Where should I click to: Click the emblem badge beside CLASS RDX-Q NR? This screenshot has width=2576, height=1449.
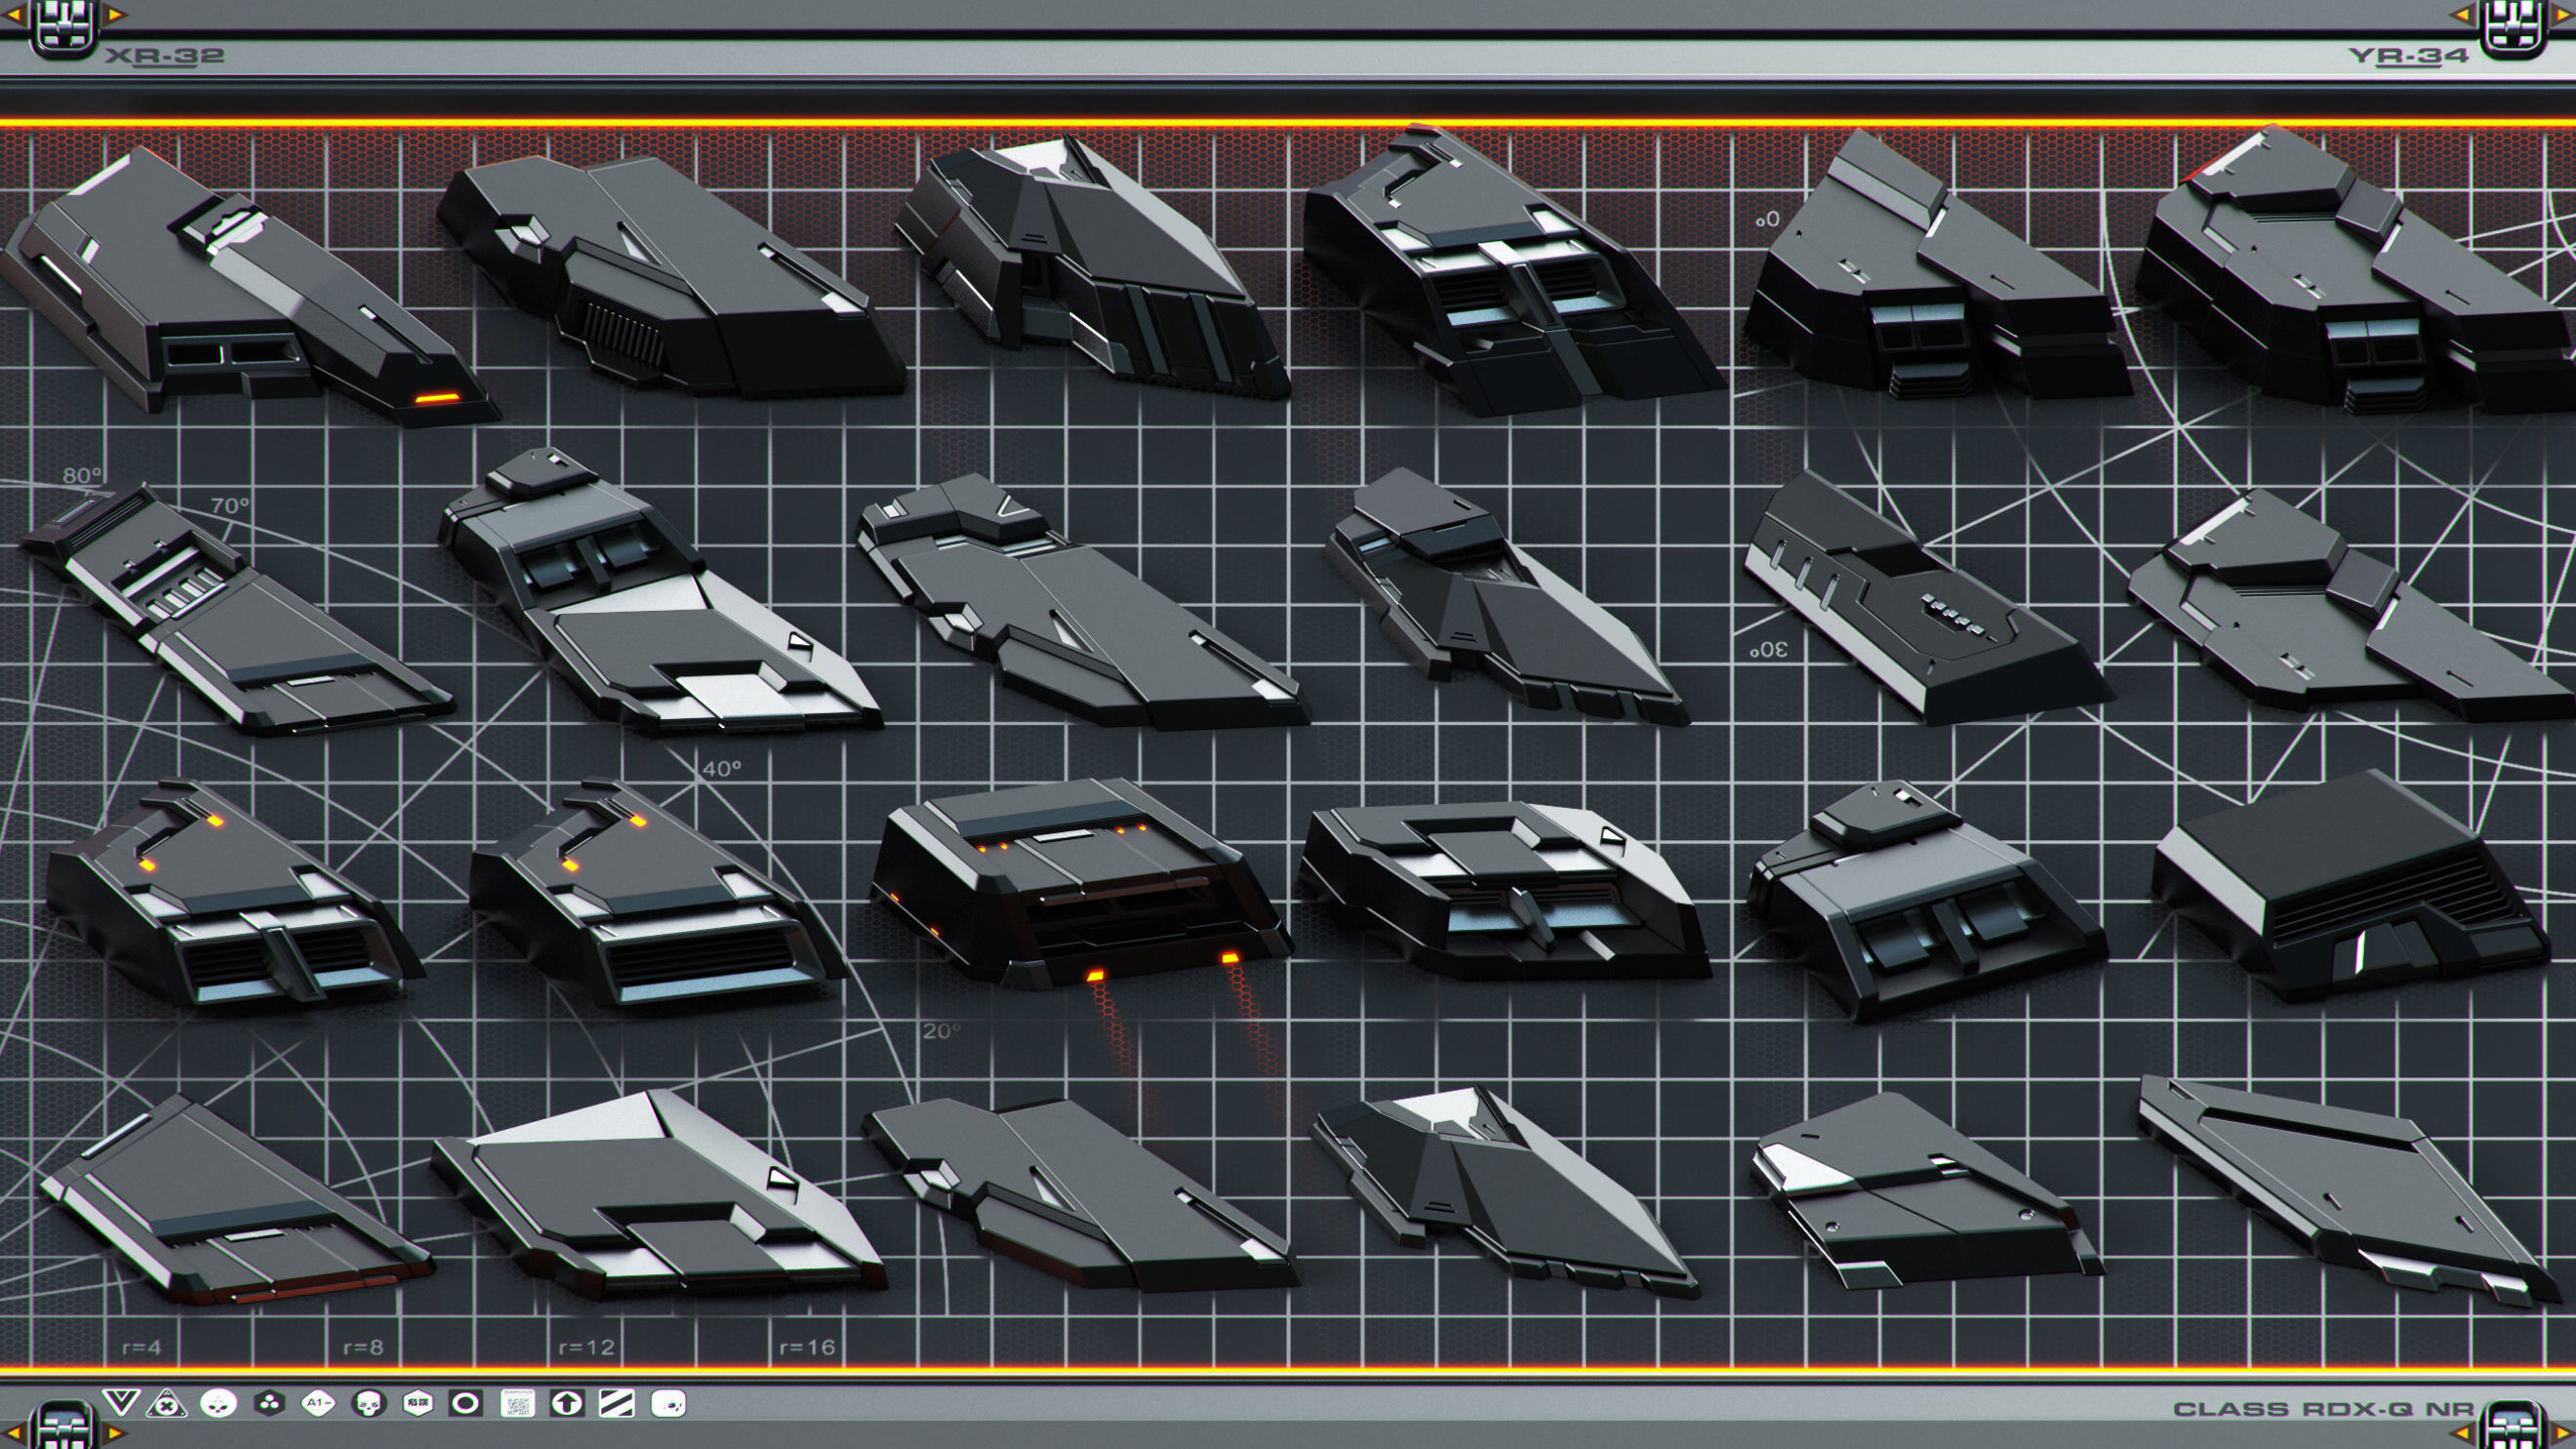tap(2512, 1425)
